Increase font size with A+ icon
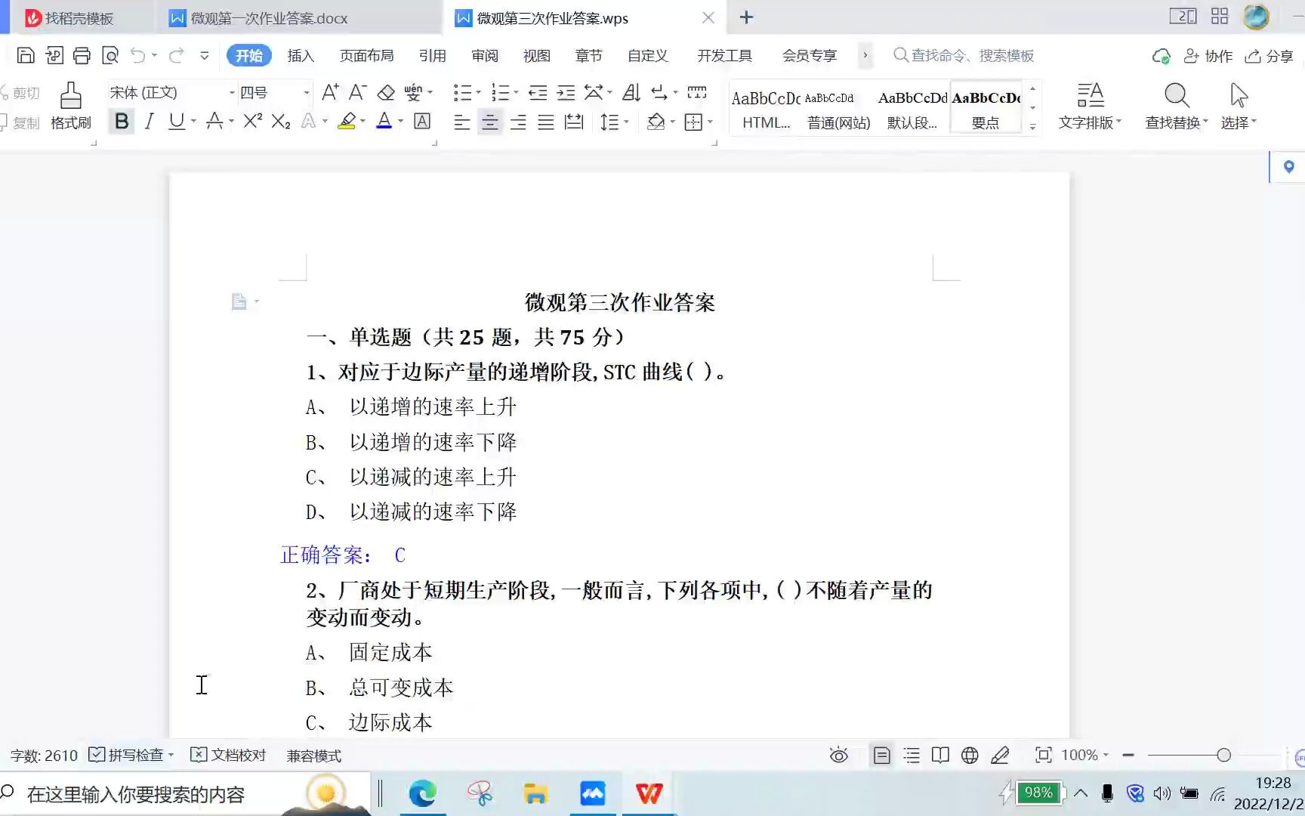1305x816 pixels. 330,92
